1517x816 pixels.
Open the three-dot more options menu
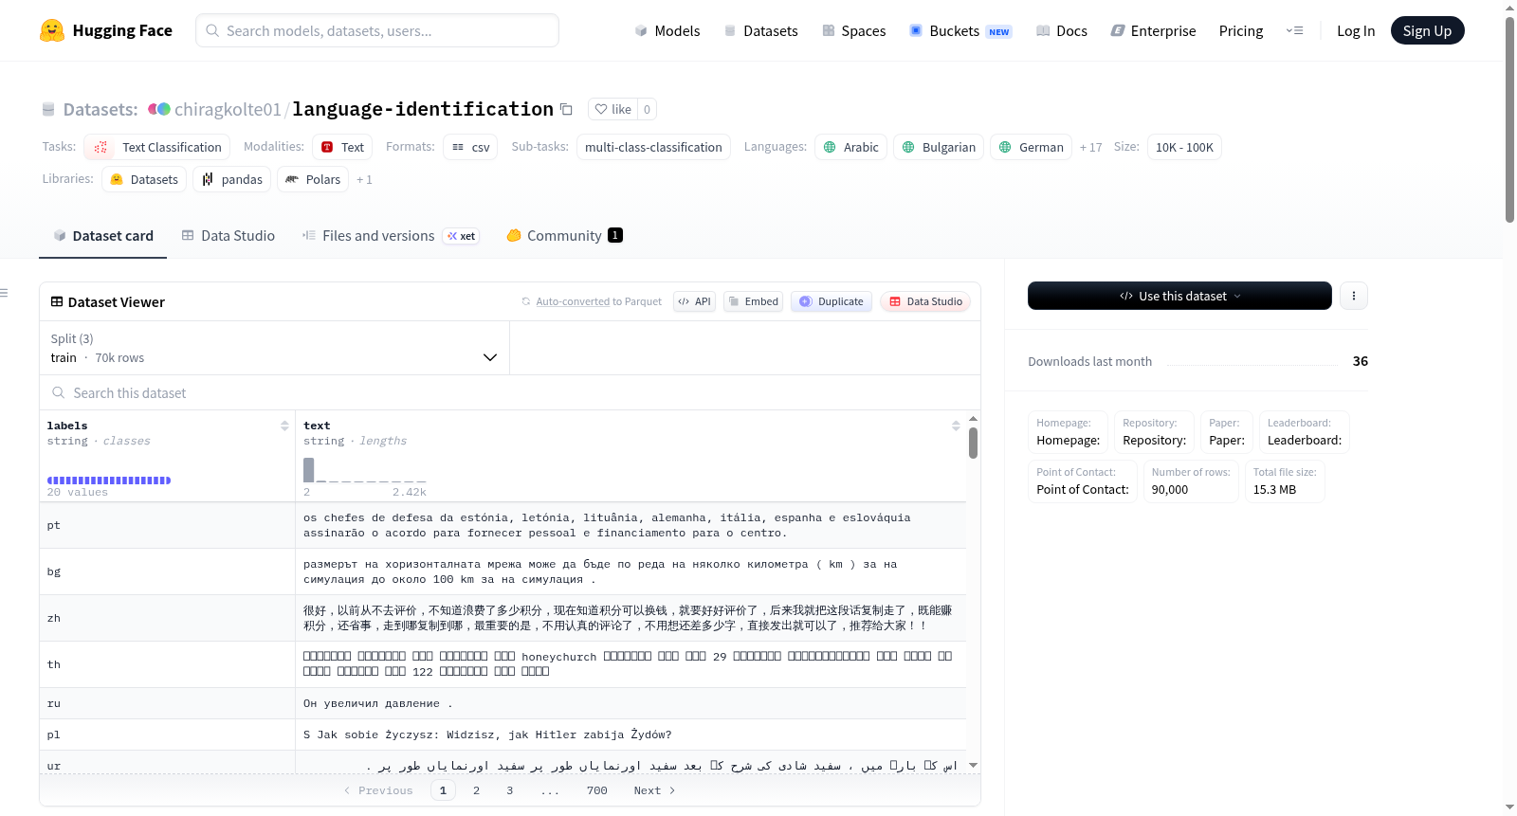click(1354, 296)
